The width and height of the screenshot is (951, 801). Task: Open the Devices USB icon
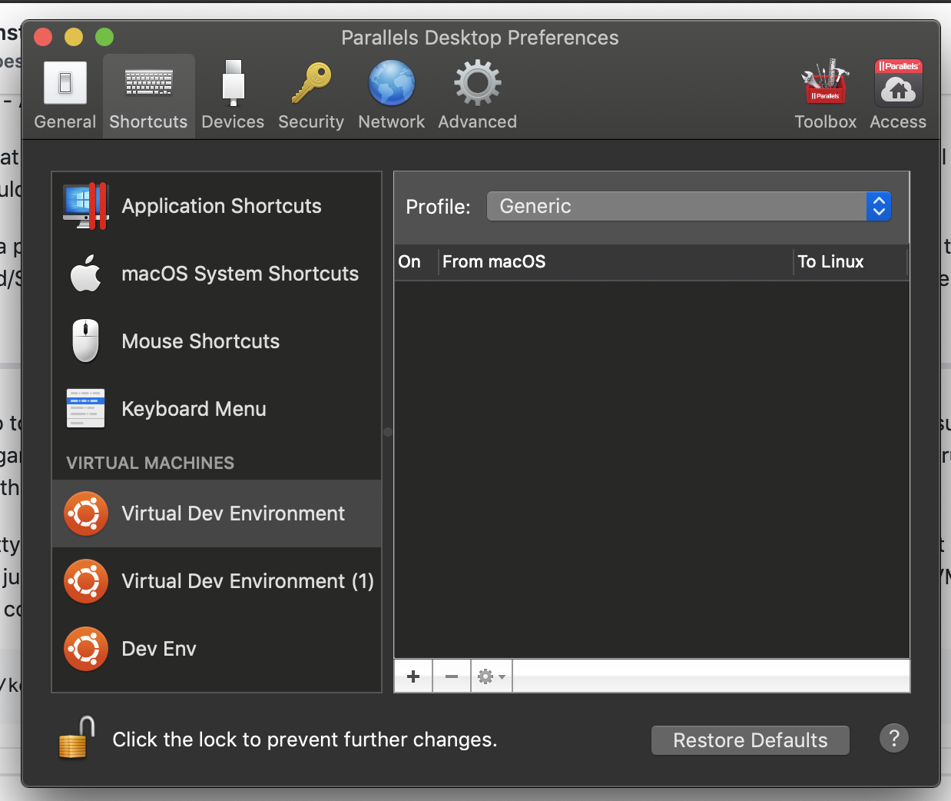point(233,83)
